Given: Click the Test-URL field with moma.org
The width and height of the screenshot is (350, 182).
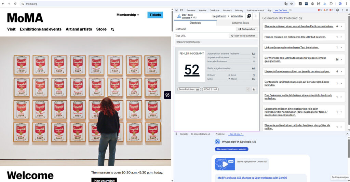Looking at the screenshot, I should tap(216, 42).
